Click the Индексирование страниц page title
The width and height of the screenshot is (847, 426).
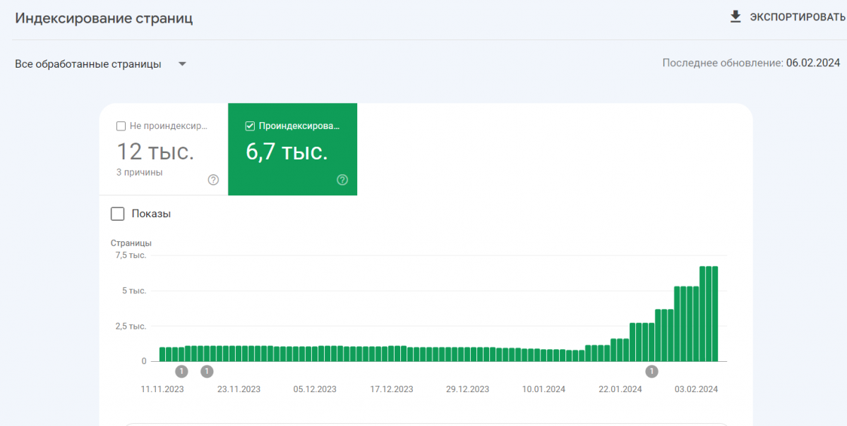click(x=104, y=18)
